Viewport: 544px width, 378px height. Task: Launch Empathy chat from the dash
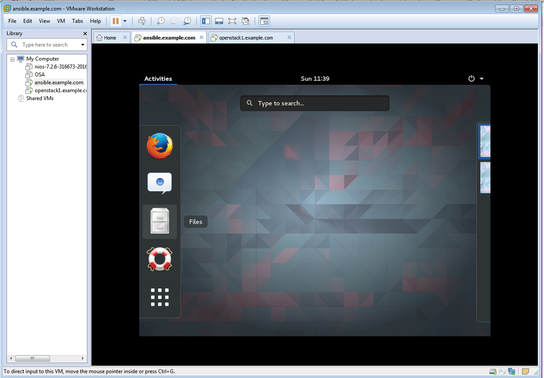coord(160,184)
